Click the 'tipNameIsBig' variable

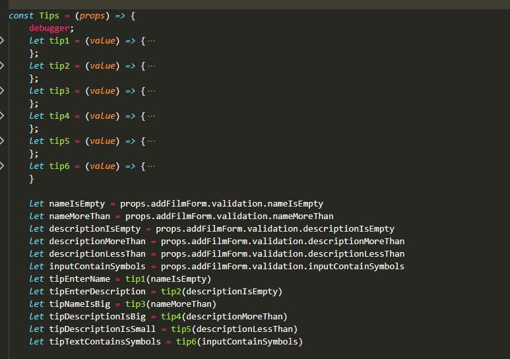coord(80,304)
